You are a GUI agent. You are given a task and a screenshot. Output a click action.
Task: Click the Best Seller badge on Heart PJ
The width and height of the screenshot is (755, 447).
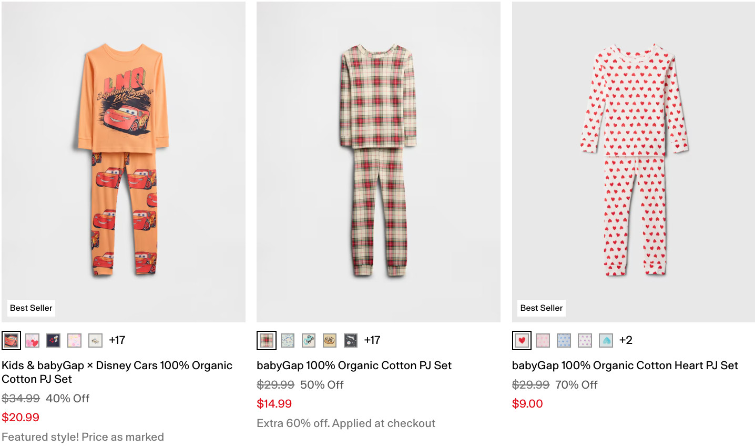point(541,308)
